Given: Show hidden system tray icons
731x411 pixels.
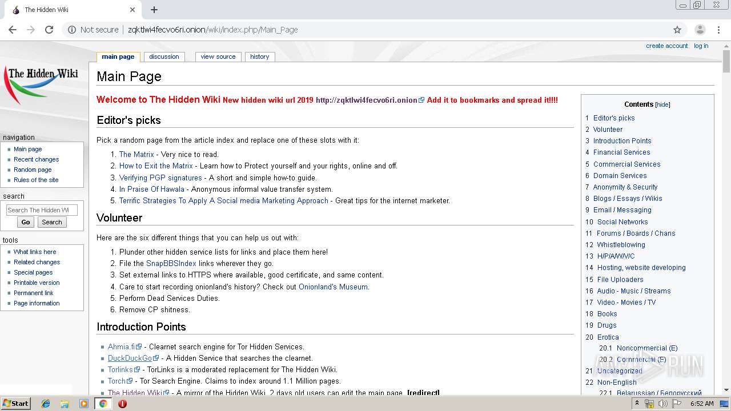Looking at the screenshot, I should [x=637, y=404].
